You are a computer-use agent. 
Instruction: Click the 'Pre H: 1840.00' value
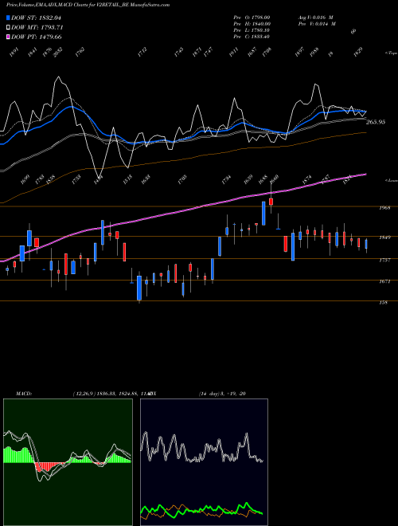coord(252,24)
